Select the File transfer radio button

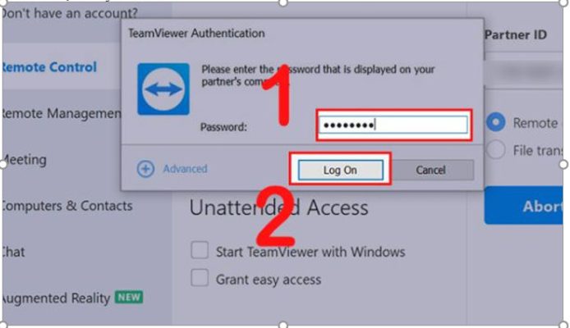(x=496, y=149)
